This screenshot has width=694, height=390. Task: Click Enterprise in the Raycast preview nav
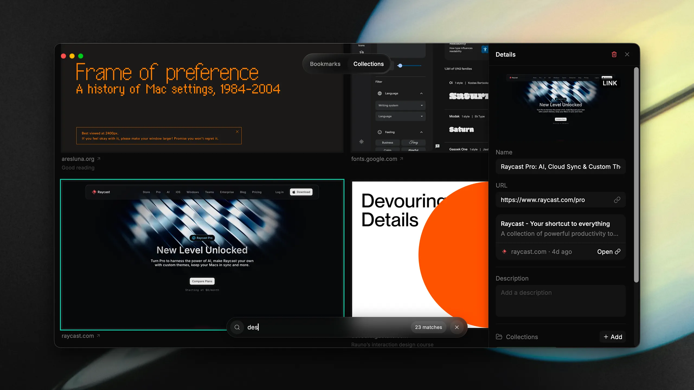[227, 192]
